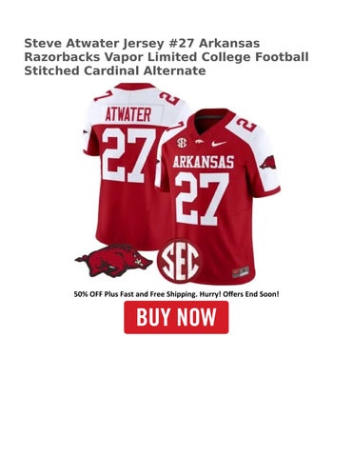353x457 pixels.
Task: Click the ARKANSAS wordmark on front jersey
Action: tap(204, 162)
